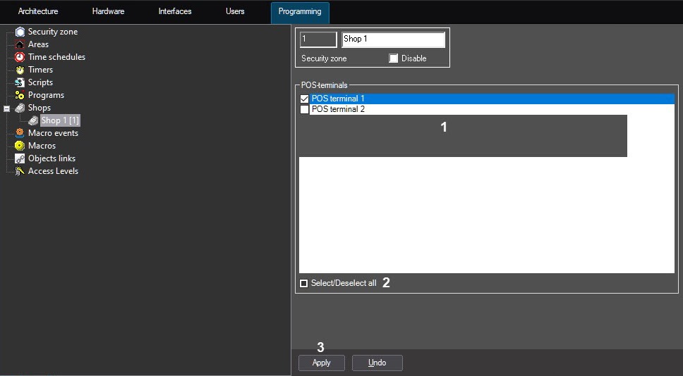This screenshot has height=376, width=683.
Task: Click the Shop 1 name field
Action: 393,39
